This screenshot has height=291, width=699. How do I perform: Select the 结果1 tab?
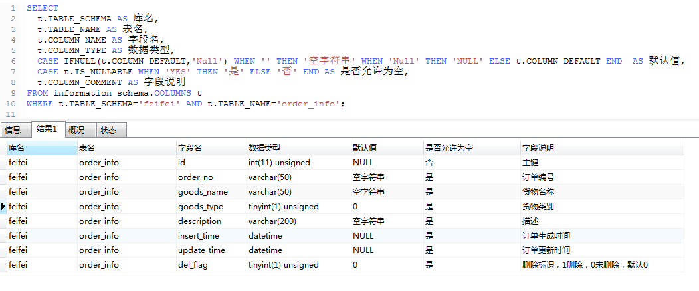pos(48,130)
